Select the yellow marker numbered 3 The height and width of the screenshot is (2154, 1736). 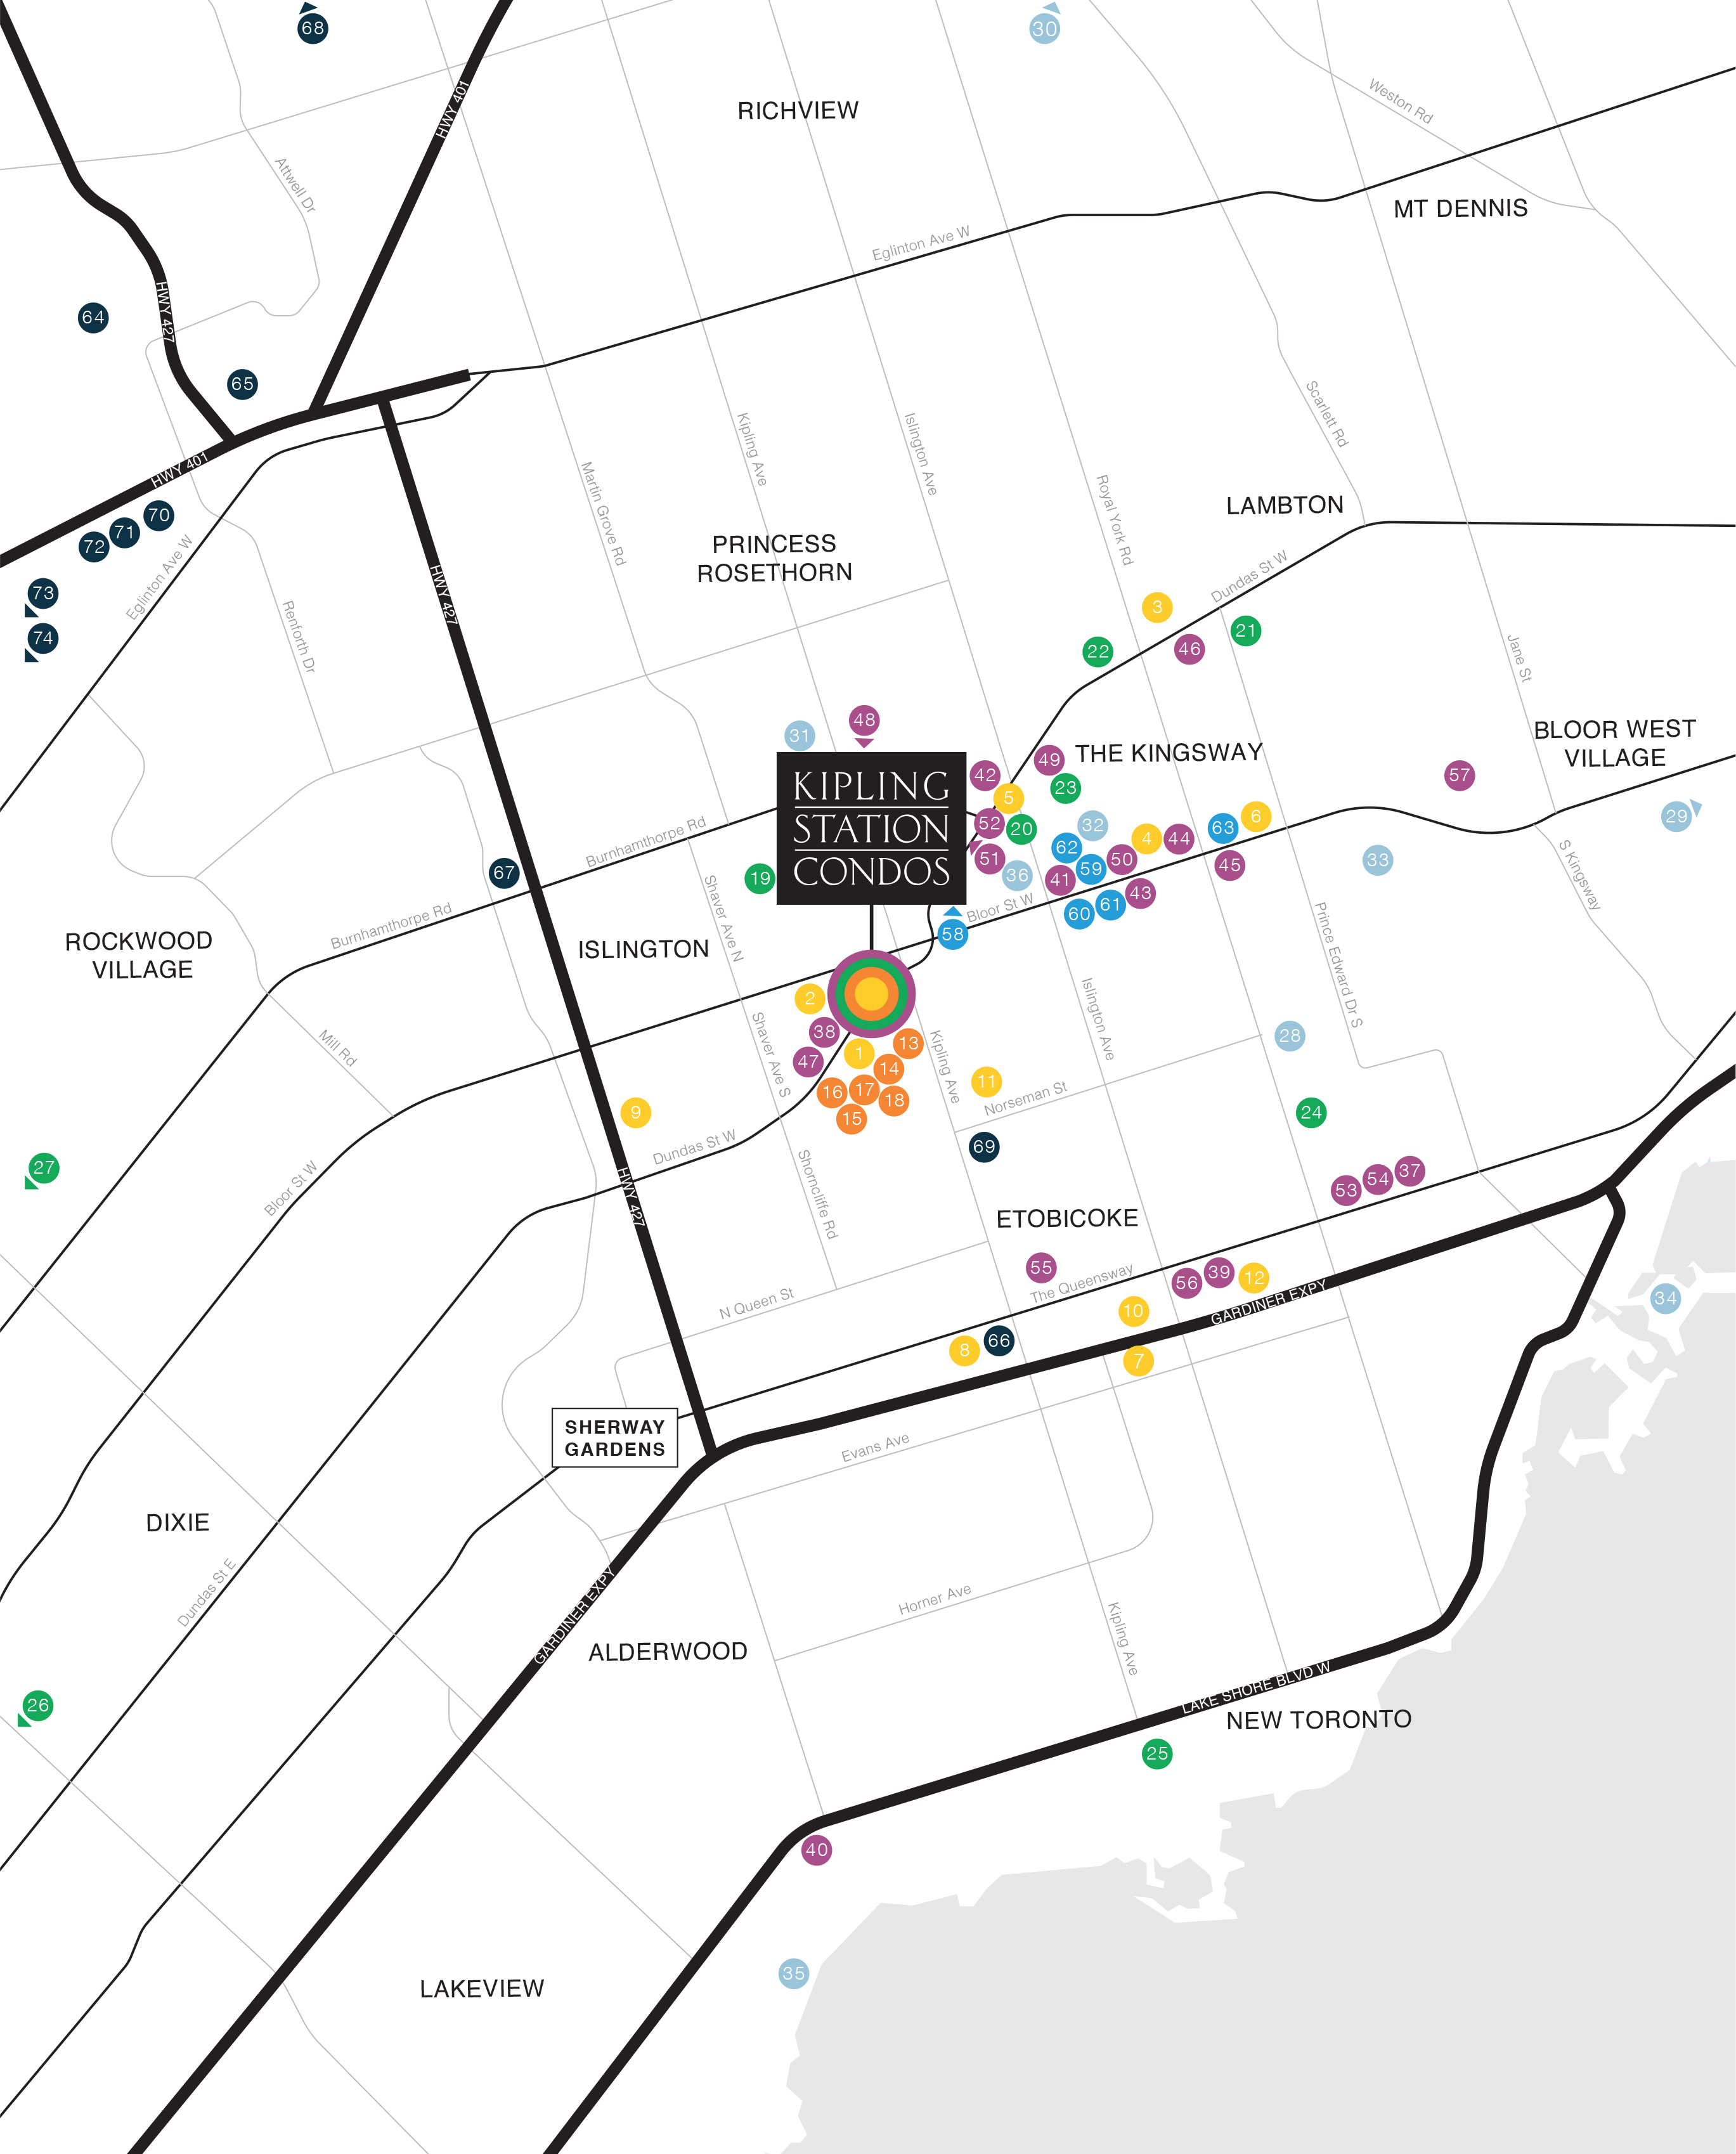click(x=1157, y=607)
